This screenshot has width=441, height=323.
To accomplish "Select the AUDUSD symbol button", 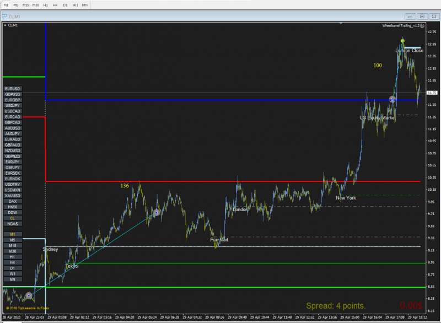I will pyautogui.click(x=13, y=128).
